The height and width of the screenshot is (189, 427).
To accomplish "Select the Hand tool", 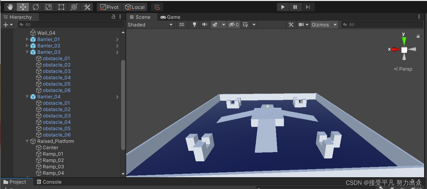I will coord(10,6).
